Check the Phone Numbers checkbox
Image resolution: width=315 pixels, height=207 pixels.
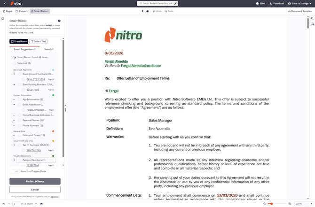click(19, 126)
